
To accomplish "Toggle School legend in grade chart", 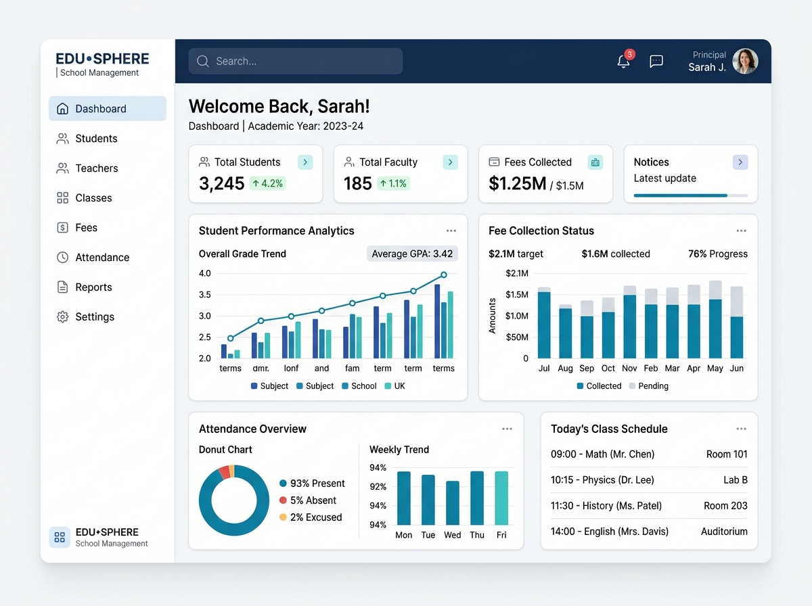I will 359,386.
